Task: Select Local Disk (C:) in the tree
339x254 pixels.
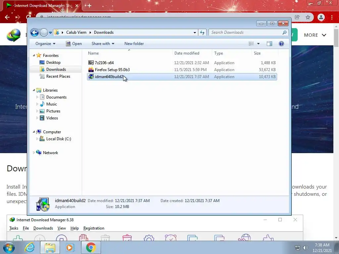Action: click(x=59, y=139)
